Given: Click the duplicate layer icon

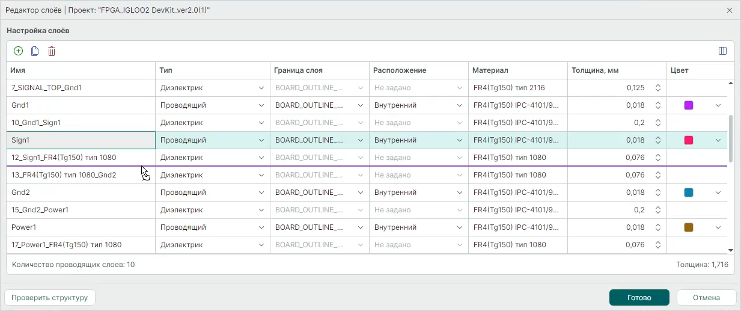Looking at the screenshot, I should 35,51.
